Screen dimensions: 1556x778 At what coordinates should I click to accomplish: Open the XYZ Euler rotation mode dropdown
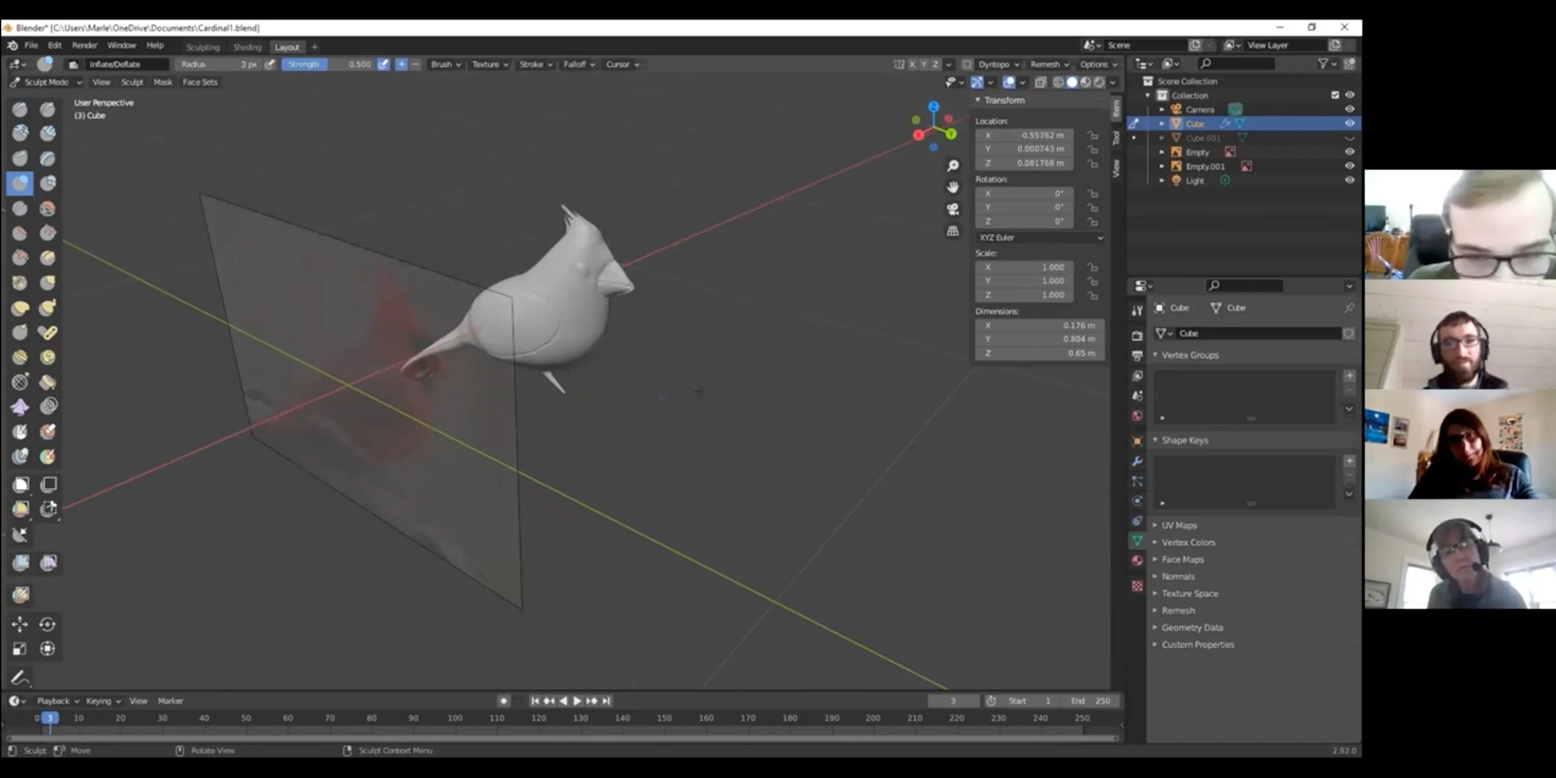[x=1040, y=237]
